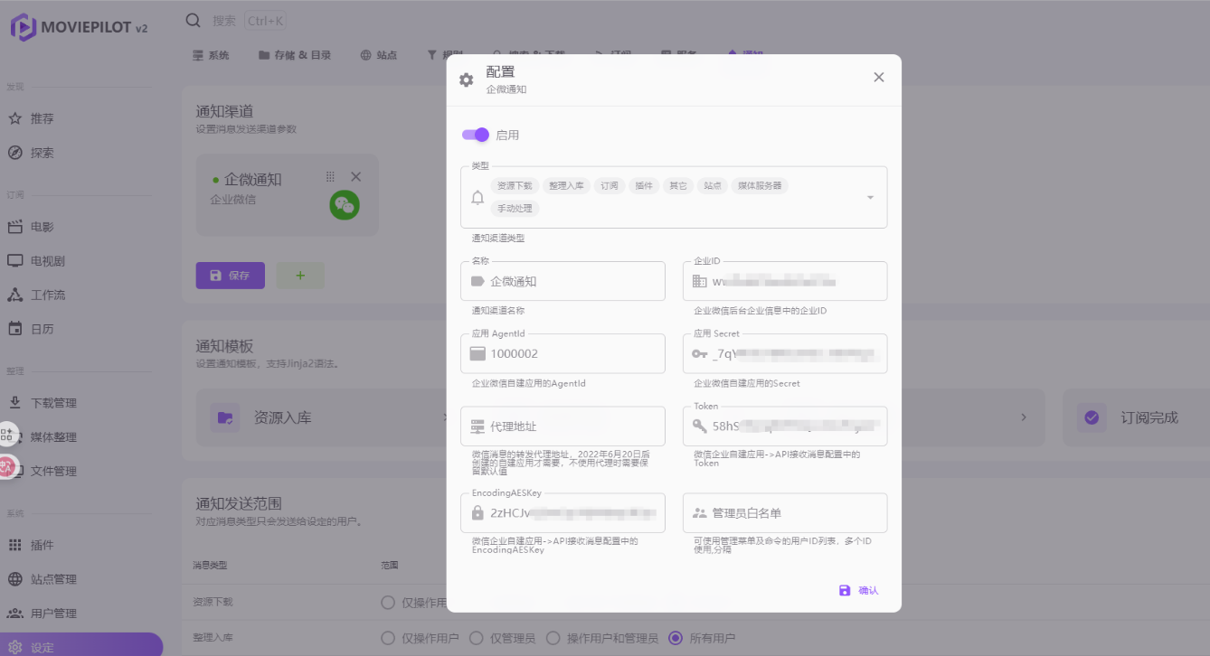Click the label icon in 名称 field

click(477, 281)
